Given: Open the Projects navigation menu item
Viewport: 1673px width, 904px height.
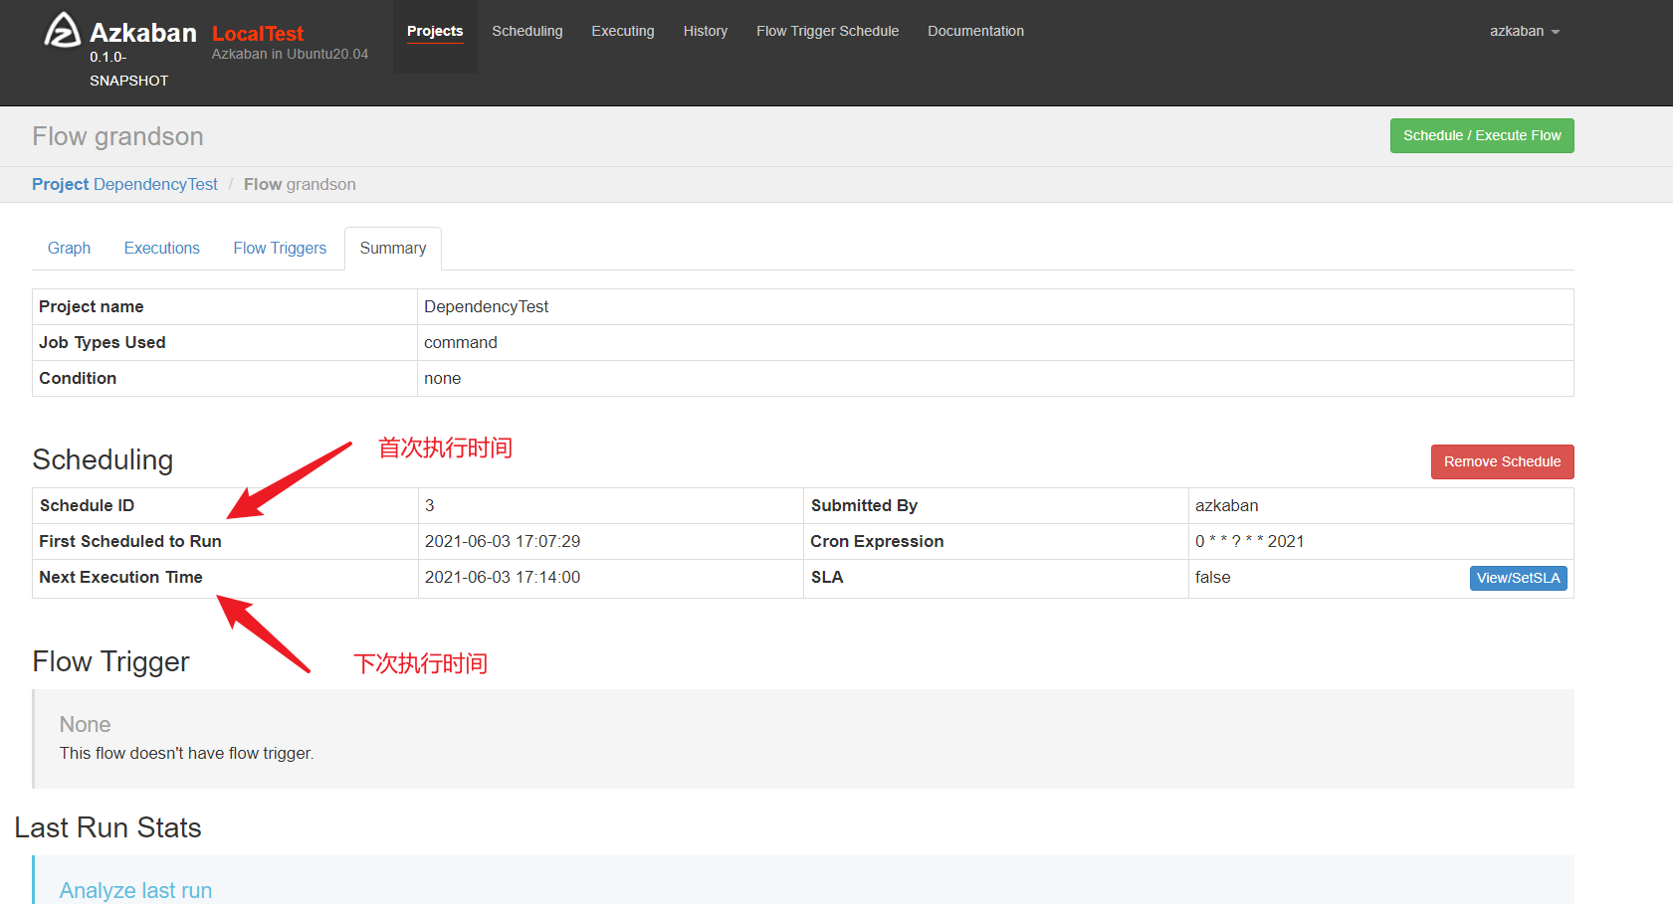Looking at the screenshot, I should [435, 31].
